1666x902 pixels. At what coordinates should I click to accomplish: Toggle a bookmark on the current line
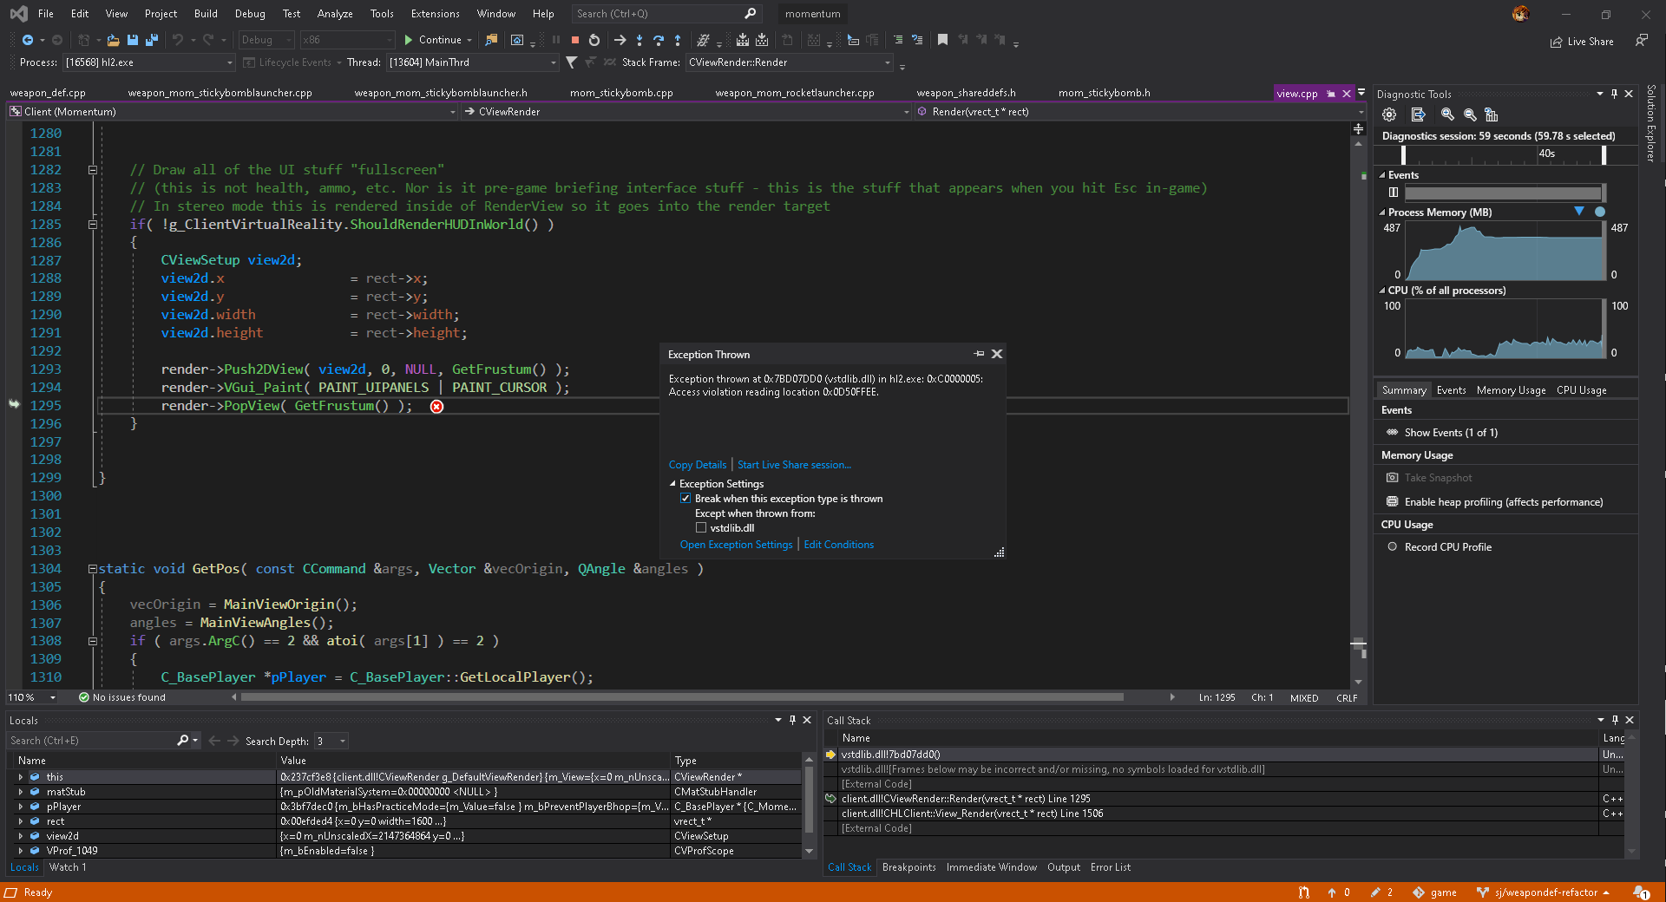point(942,40)
